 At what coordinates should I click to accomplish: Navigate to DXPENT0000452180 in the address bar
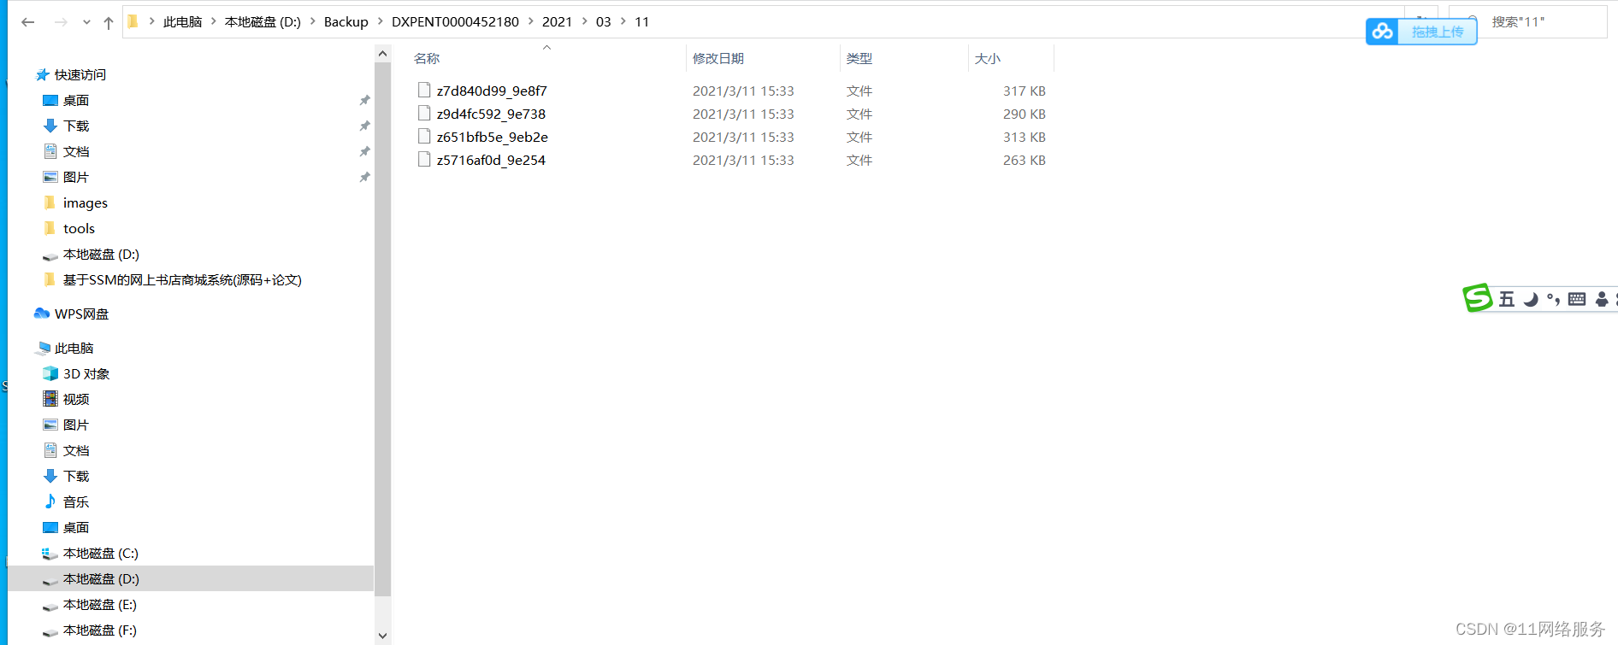pyautogui.click(x=455, y=21)
